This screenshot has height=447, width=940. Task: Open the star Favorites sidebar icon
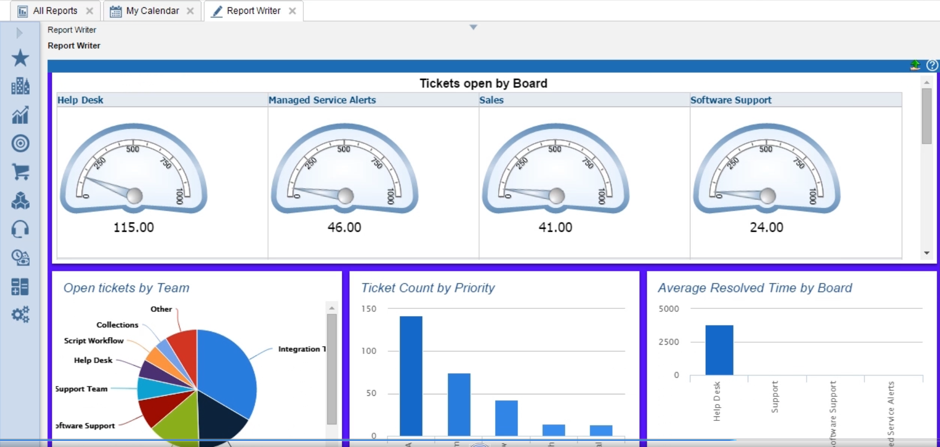coord(20,58)
